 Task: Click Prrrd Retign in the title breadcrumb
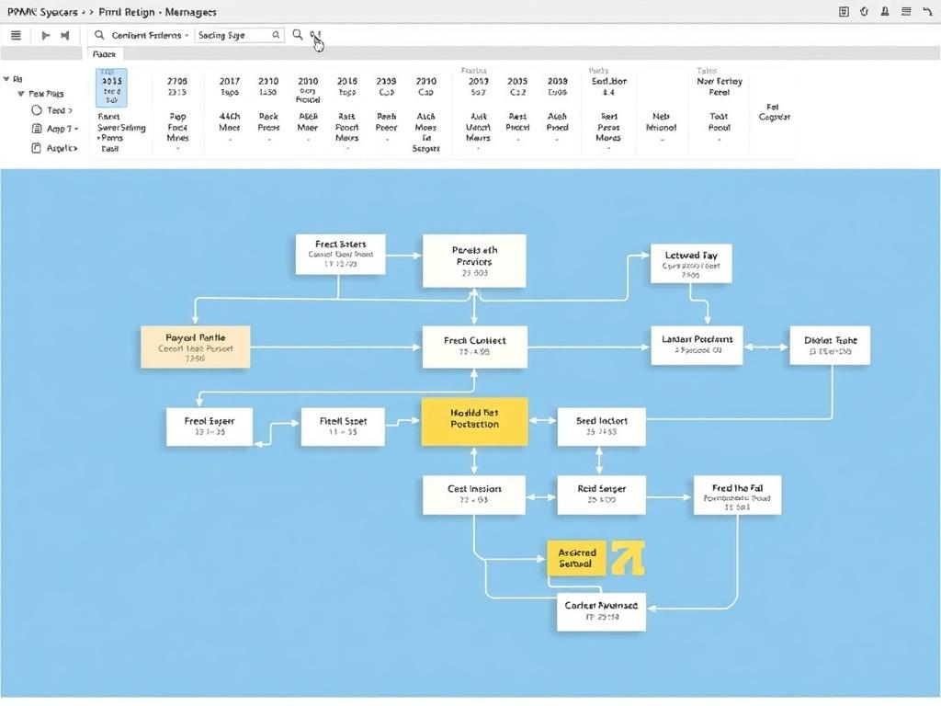point(127,12)
